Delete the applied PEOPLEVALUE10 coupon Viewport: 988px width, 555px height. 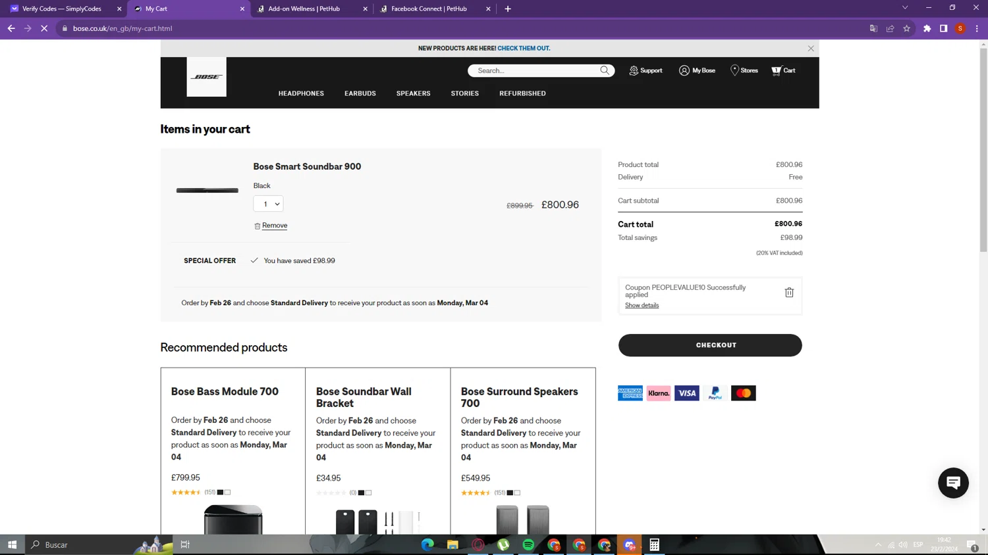pos(789,293)
